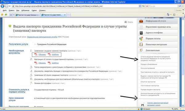The height and width of the screenshot is (111, 185).
Task: Click the Quick Tabs grid icon
Action: (11, 15)
